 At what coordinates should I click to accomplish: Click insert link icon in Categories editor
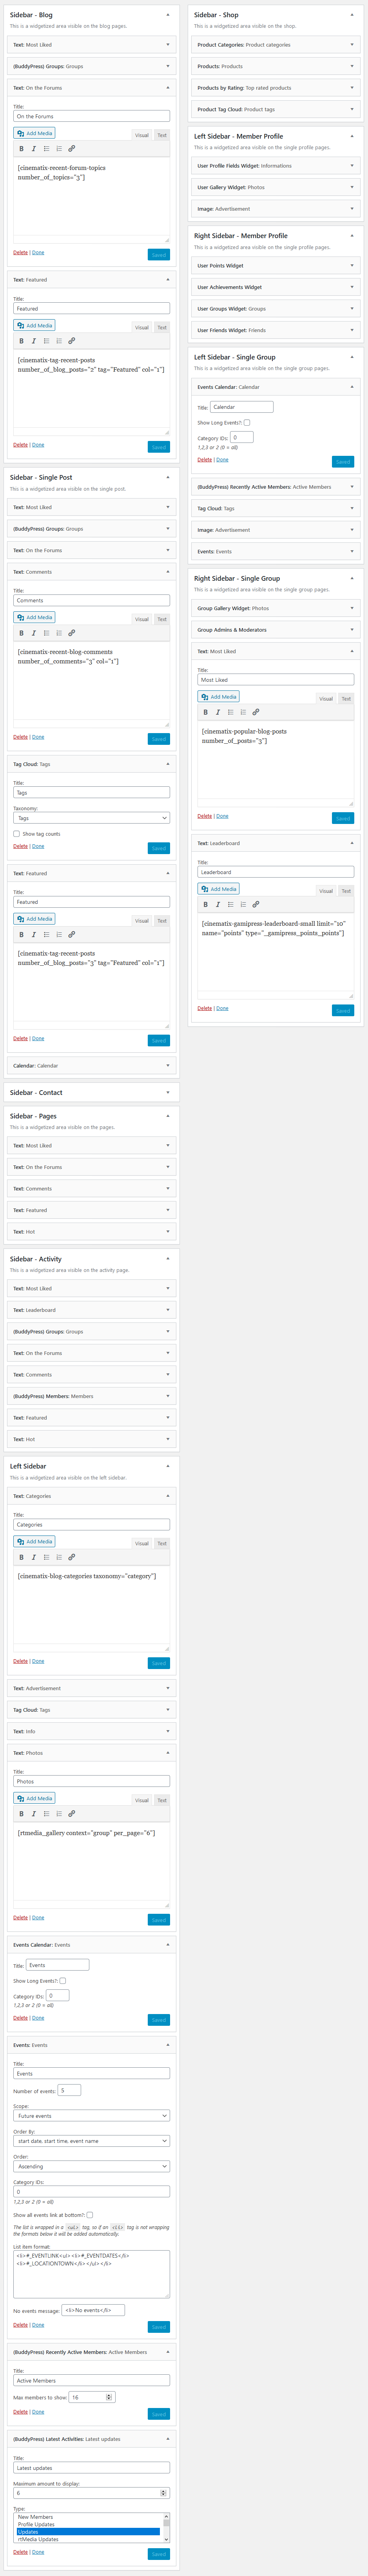point(71,1557)
